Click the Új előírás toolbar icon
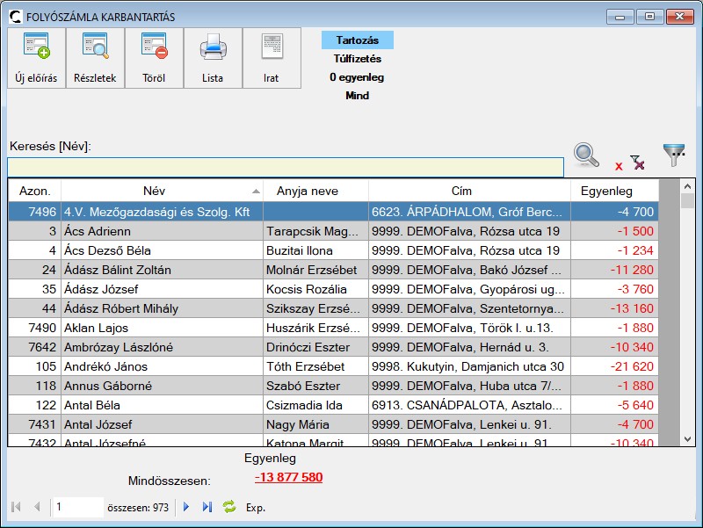 click(36, 58)
